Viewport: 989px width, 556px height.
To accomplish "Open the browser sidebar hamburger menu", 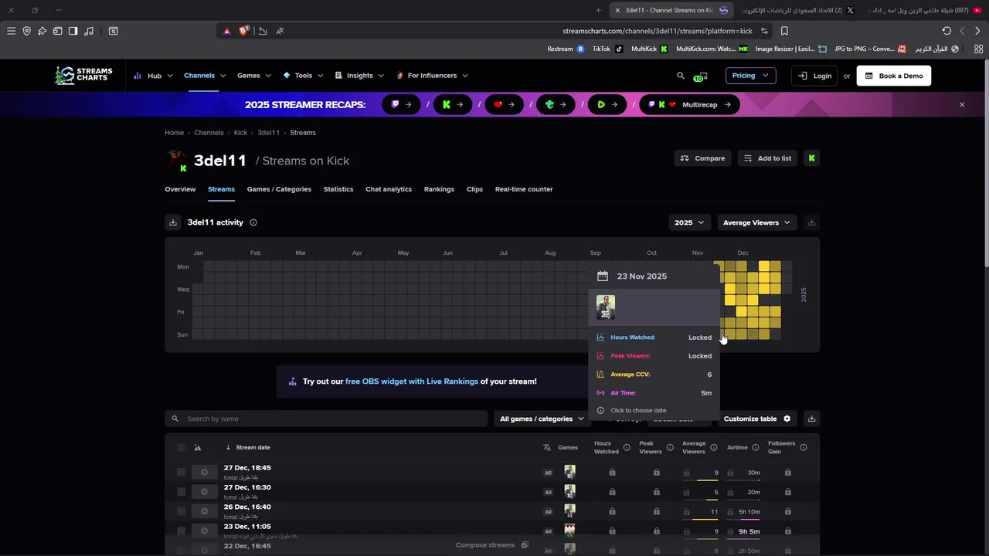I will click(x=11, y=31).
